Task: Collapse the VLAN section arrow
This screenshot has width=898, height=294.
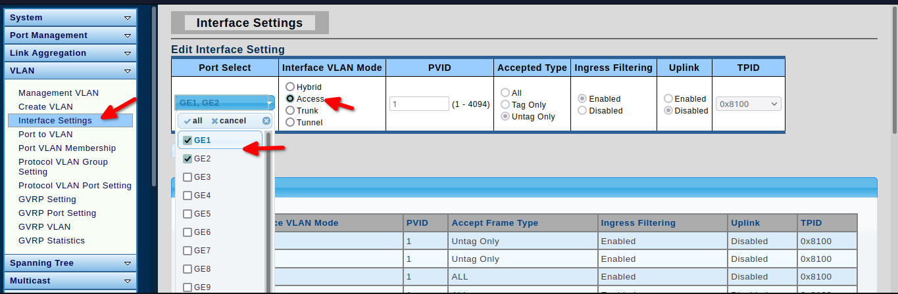Action: pyautogui.click(x=128, y=71)
